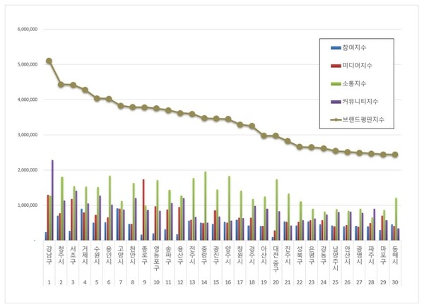Select the 강남구 category label
Image resolution: width=424 pixels, height=307 pixels.
[x=49, y=255]
